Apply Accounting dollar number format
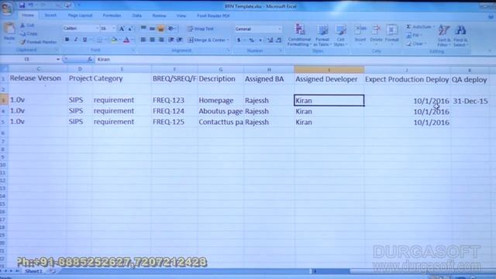 (239, 40)
